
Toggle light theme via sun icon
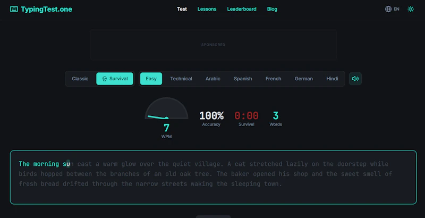[411, 9]
